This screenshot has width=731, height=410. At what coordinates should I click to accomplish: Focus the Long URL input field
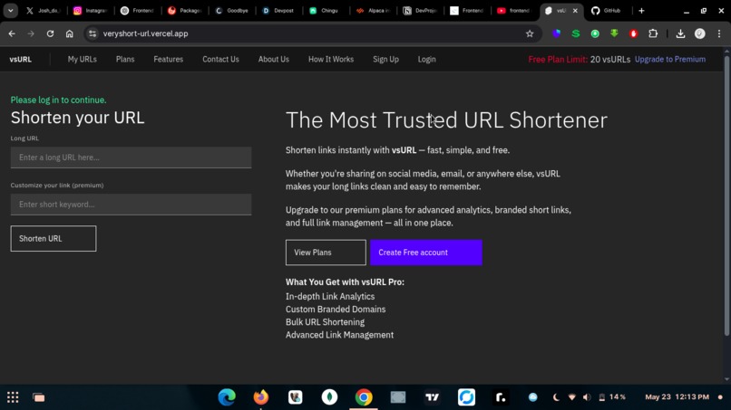pos(131,157)
